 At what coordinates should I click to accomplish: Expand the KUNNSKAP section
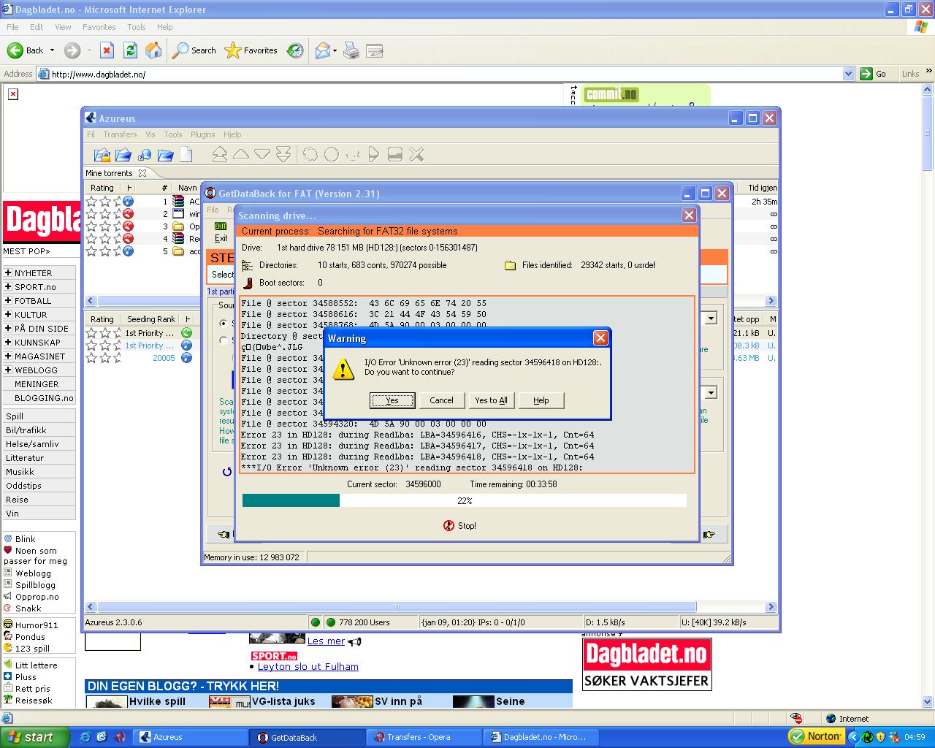(8, 343)
